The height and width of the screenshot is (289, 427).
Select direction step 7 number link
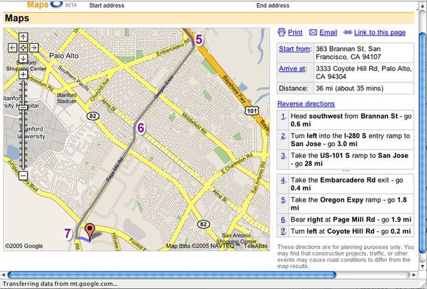click(284, 231)
